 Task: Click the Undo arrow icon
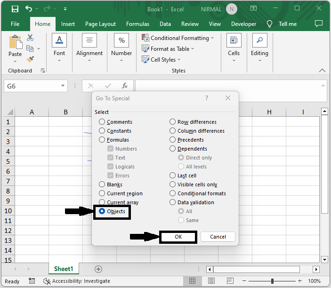click(29, 8)
